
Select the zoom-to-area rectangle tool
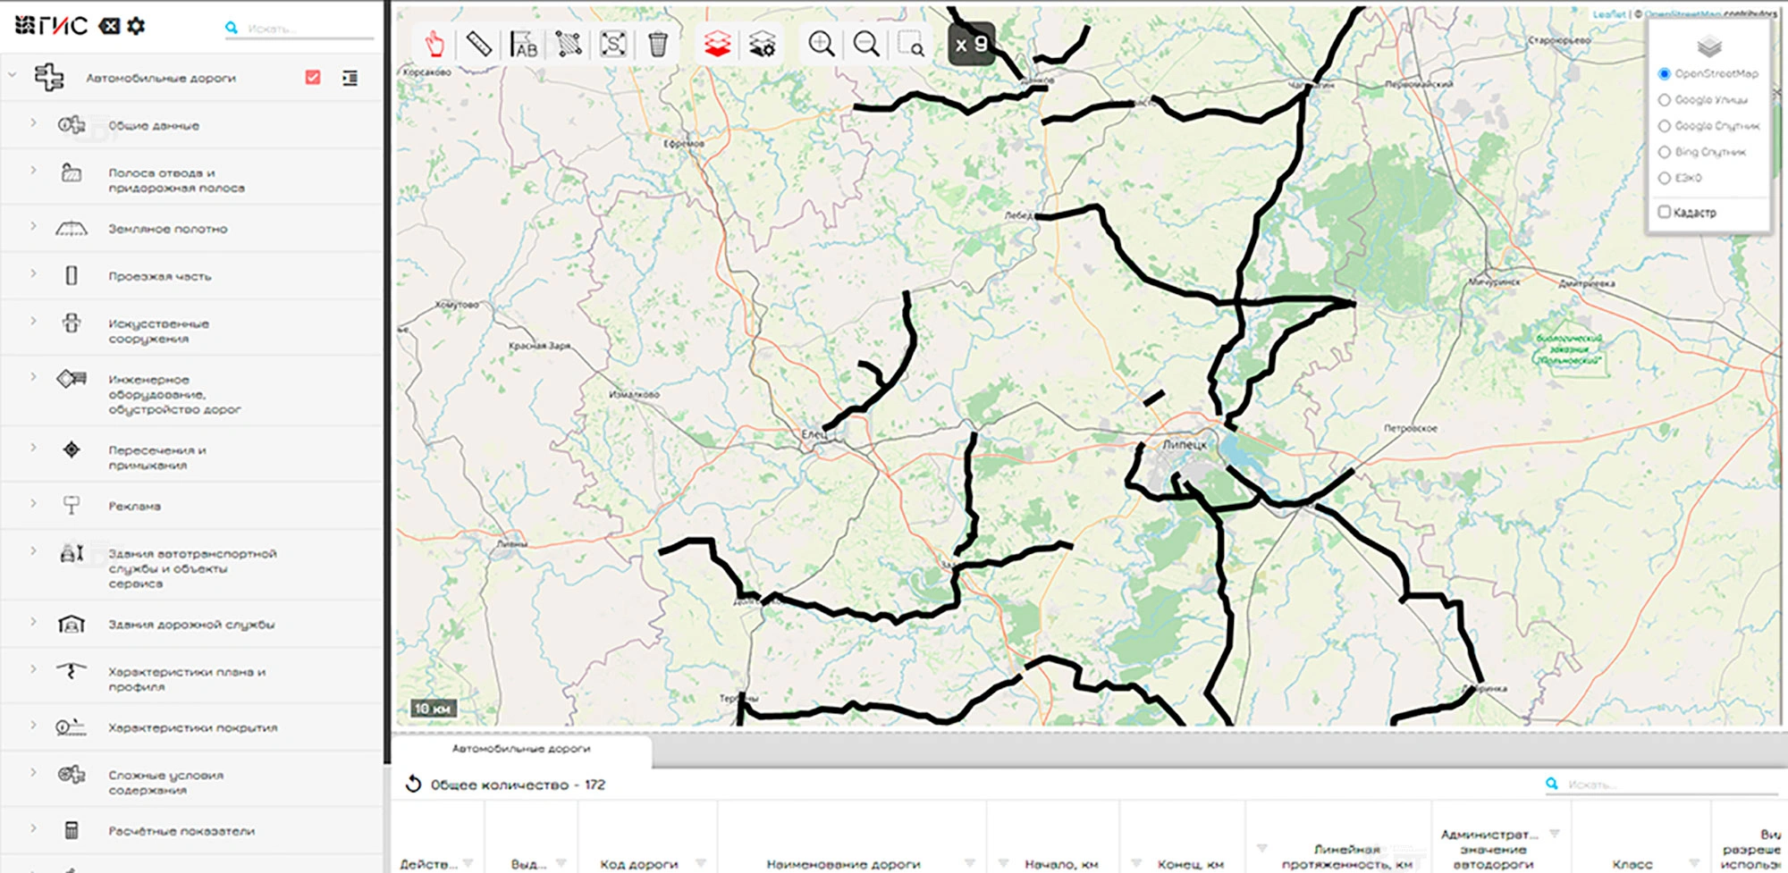[911, 44]
